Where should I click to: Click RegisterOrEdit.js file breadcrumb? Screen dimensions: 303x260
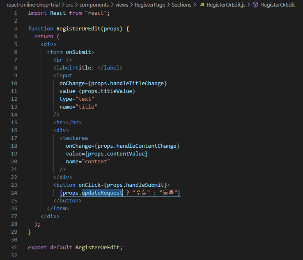[226, 5]
